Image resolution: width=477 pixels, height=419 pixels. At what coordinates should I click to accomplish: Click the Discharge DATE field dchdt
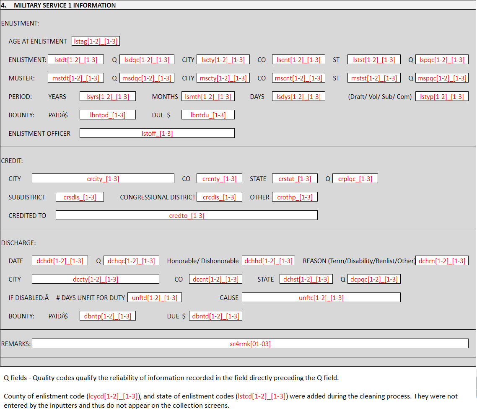pos(60,261)
